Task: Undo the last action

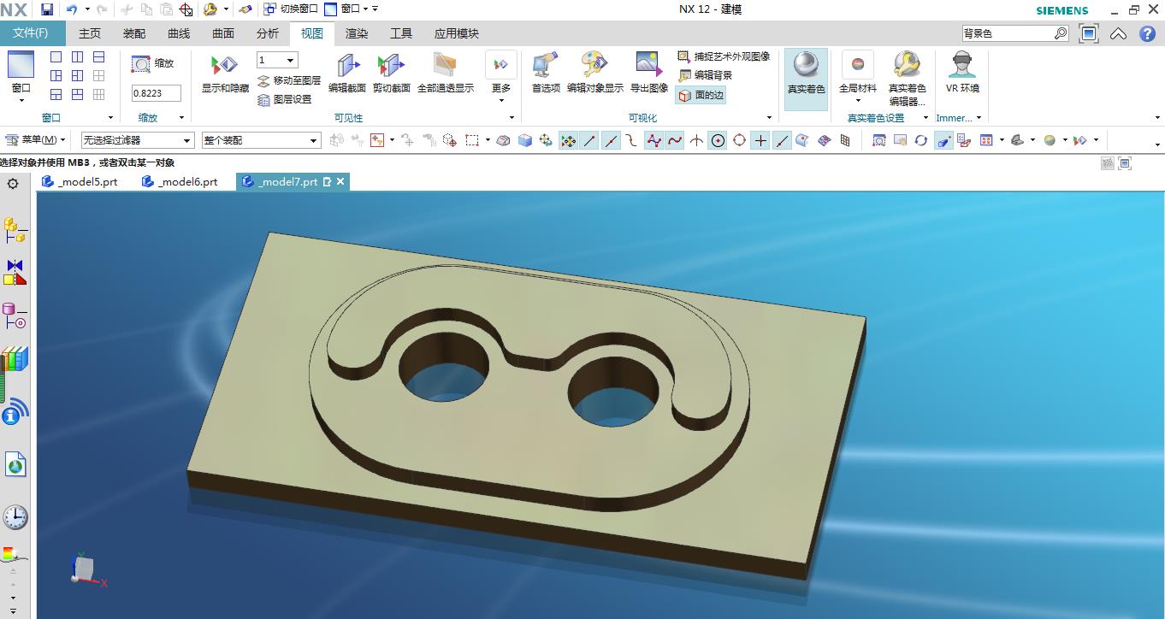Action: tap(72, 9)
